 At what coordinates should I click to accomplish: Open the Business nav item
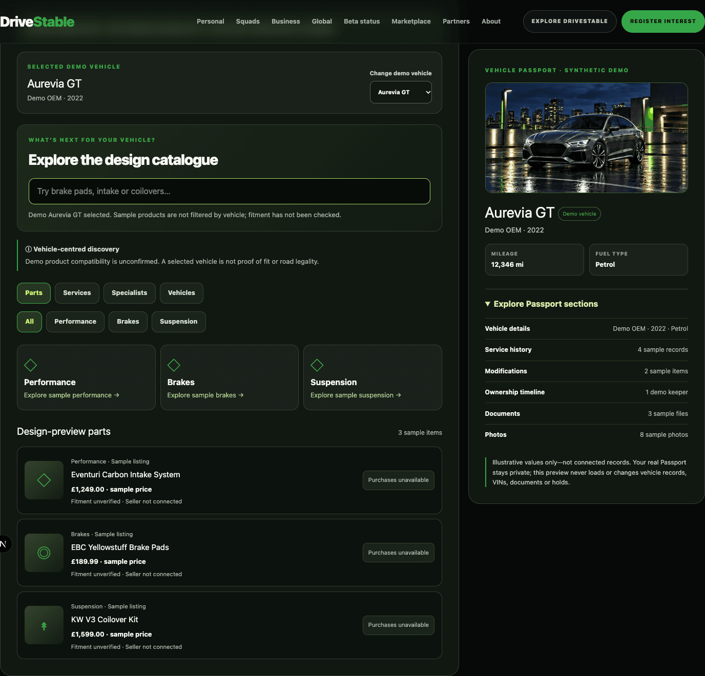click(x=286, y=22)
